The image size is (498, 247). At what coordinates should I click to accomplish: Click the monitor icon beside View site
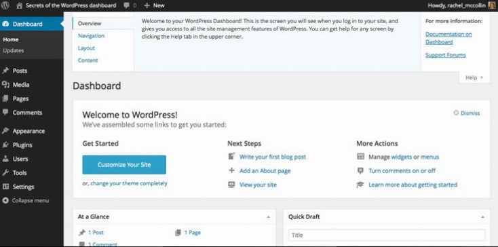click(231, 185)
